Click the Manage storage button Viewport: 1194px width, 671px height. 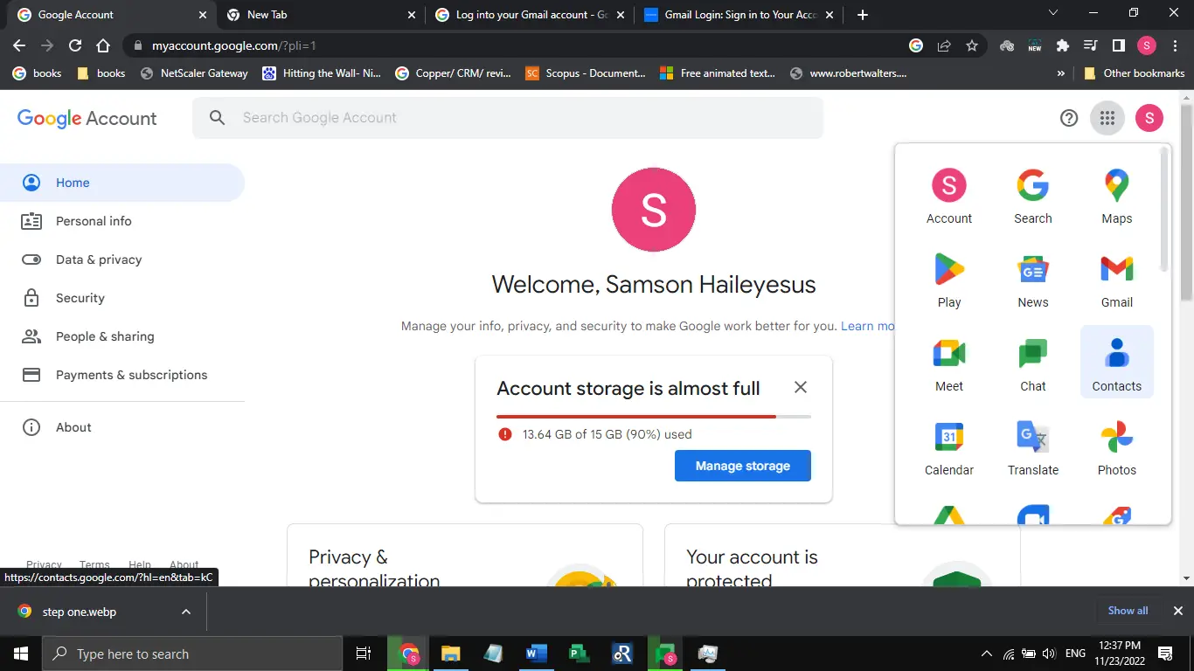click(x=743, y=466)
